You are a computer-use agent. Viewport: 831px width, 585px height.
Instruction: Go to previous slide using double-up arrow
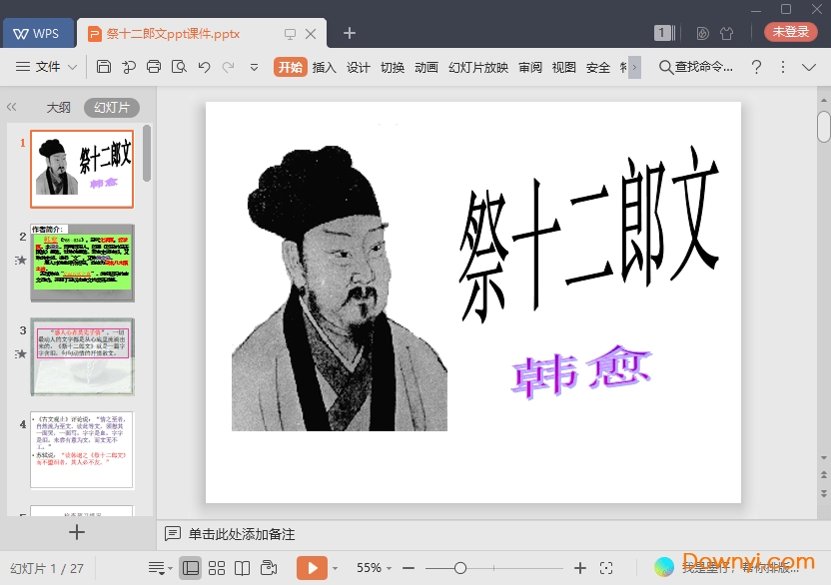(x=824, y=475)
